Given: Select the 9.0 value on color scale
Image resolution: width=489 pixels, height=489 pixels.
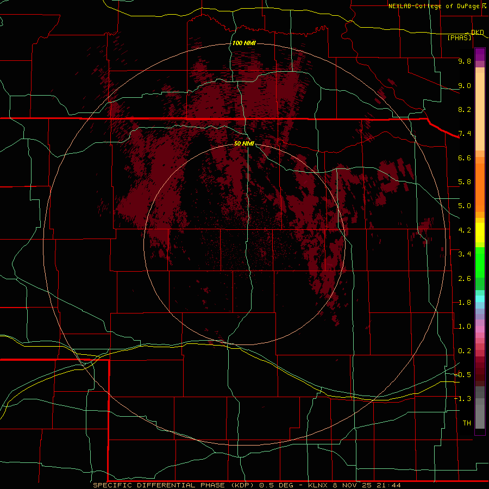Looking at the screenshot, I should click(x=465, y=85).
